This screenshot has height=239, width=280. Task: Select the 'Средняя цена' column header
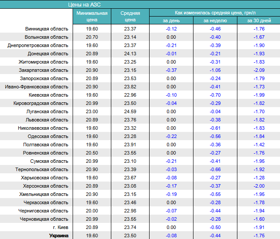click(130, 17)
